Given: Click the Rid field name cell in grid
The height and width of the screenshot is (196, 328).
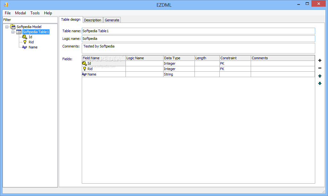Looking at the screenshot, I should point(104,69).
